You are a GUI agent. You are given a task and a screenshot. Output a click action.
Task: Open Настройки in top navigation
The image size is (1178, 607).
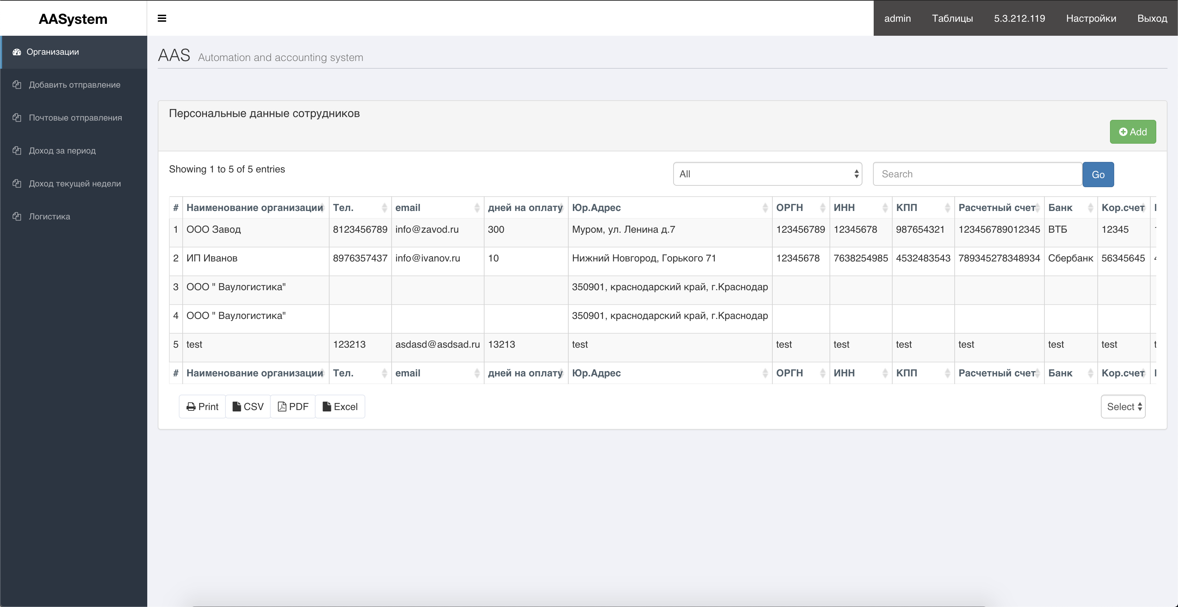(x=1091, y=18)
